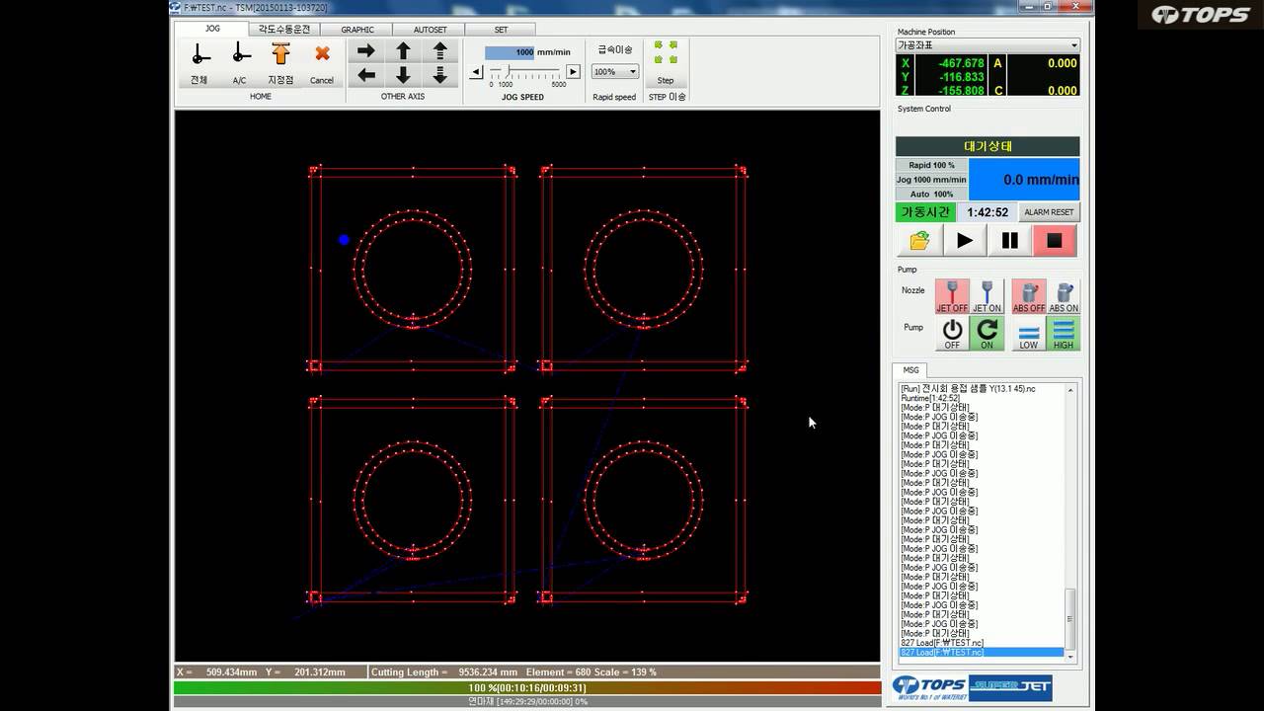
Task: Stop the program with the red Stop button
Action: 1055,240
